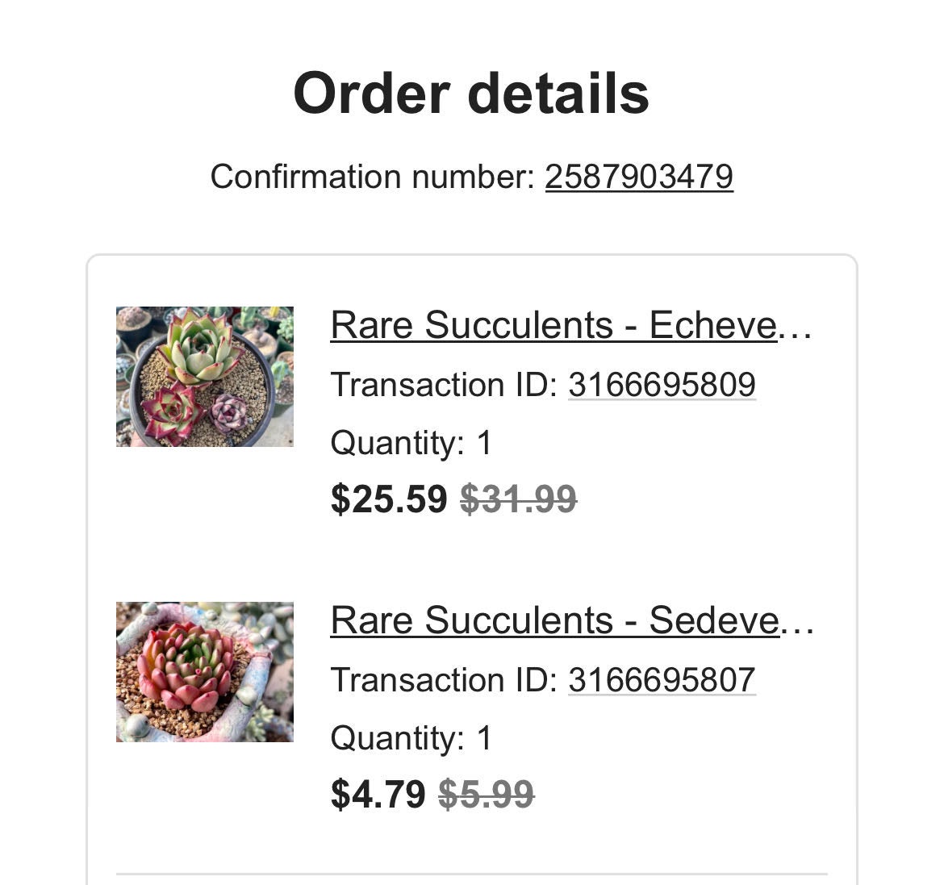This screenshot has height=885, width=944.
Task: Click the Transaction ID label for Sedeveria
Action: coord(444,680)
